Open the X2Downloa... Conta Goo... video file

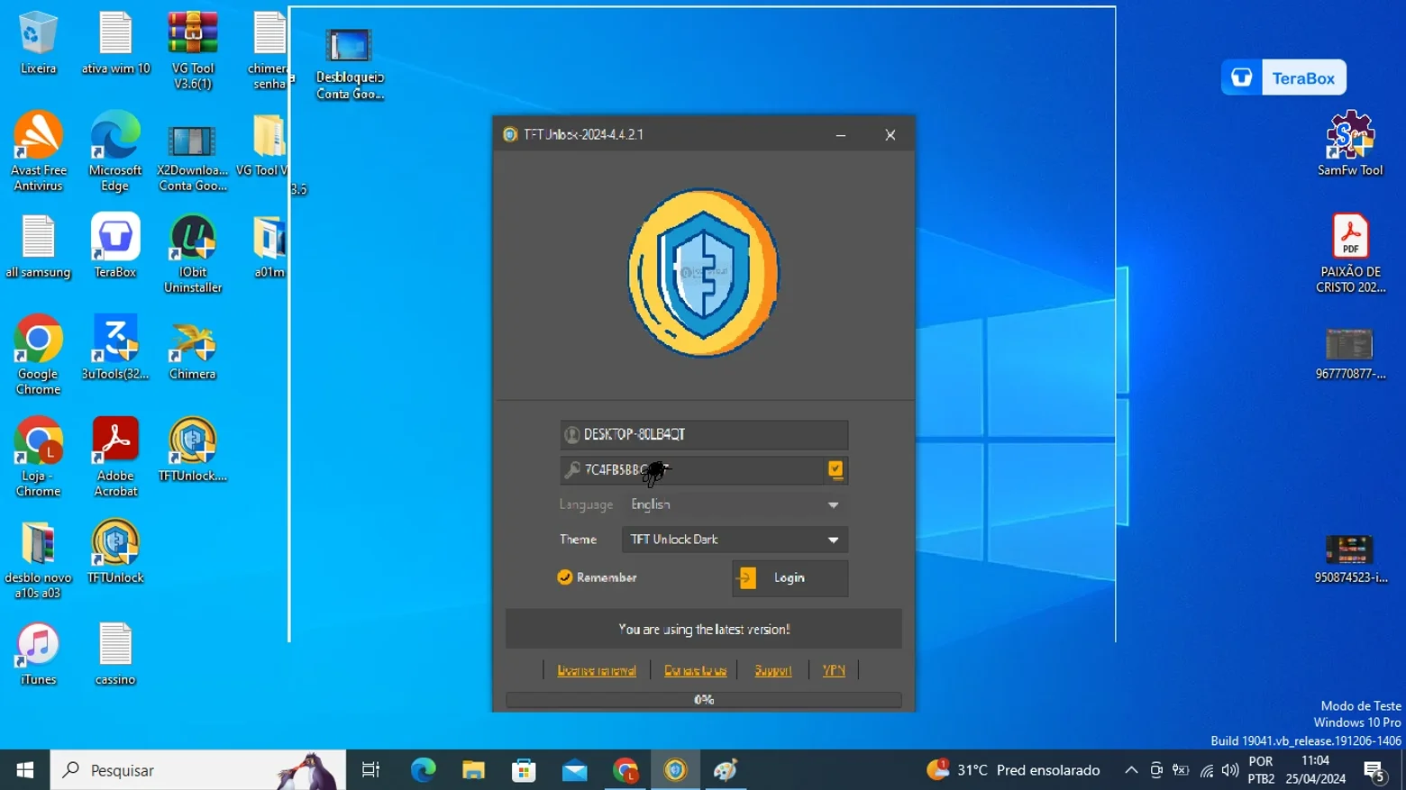[x=192, y=158]
